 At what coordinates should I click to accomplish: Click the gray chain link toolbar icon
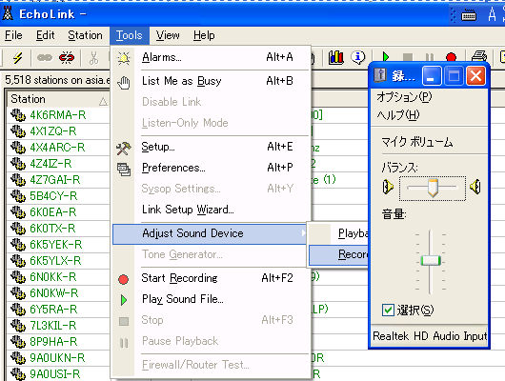(45, 58)
